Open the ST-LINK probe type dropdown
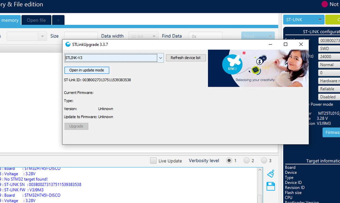Image resolution: width=340 pixels, height=203 pixels. coord(304,20)
